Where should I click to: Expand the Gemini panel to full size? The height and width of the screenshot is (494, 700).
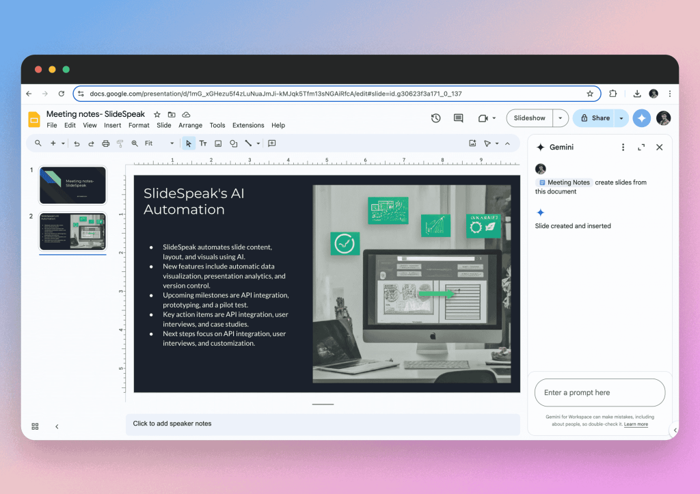click(641, 148)
